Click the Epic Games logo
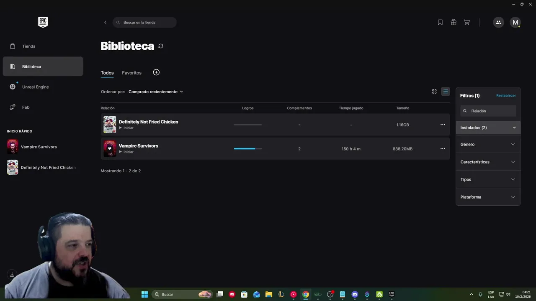Screen dimensions: 536x301 [43, 22]
